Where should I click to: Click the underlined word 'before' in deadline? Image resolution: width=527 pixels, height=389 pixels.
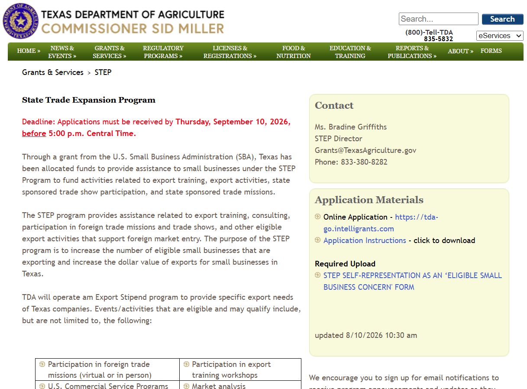34,133
